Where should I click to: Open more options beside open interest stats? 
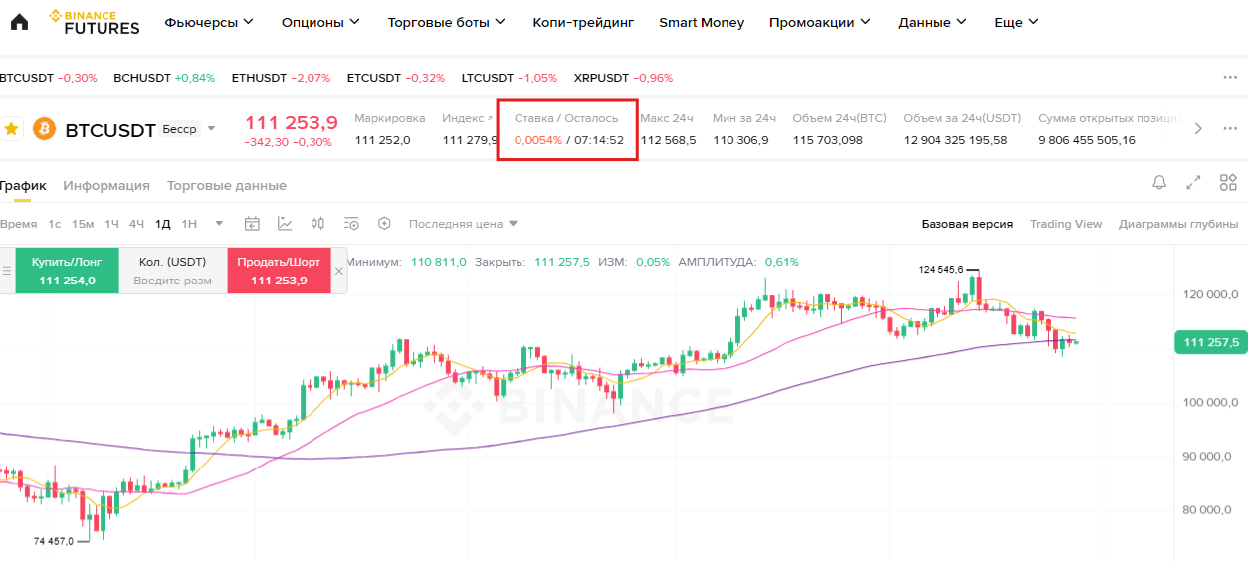point(1230,128)
